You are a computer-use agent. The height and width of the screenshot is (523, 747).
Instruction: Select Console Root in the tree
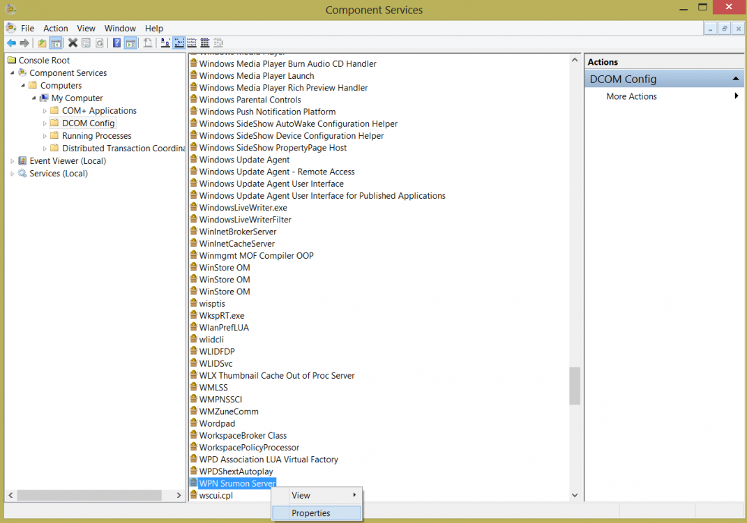point(44,61)
